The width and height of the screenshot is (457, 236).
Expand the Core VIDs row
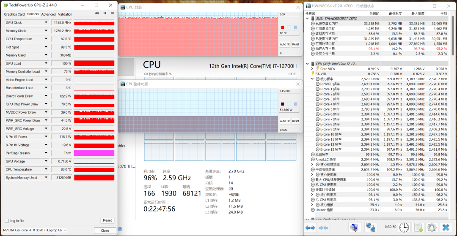312,69
